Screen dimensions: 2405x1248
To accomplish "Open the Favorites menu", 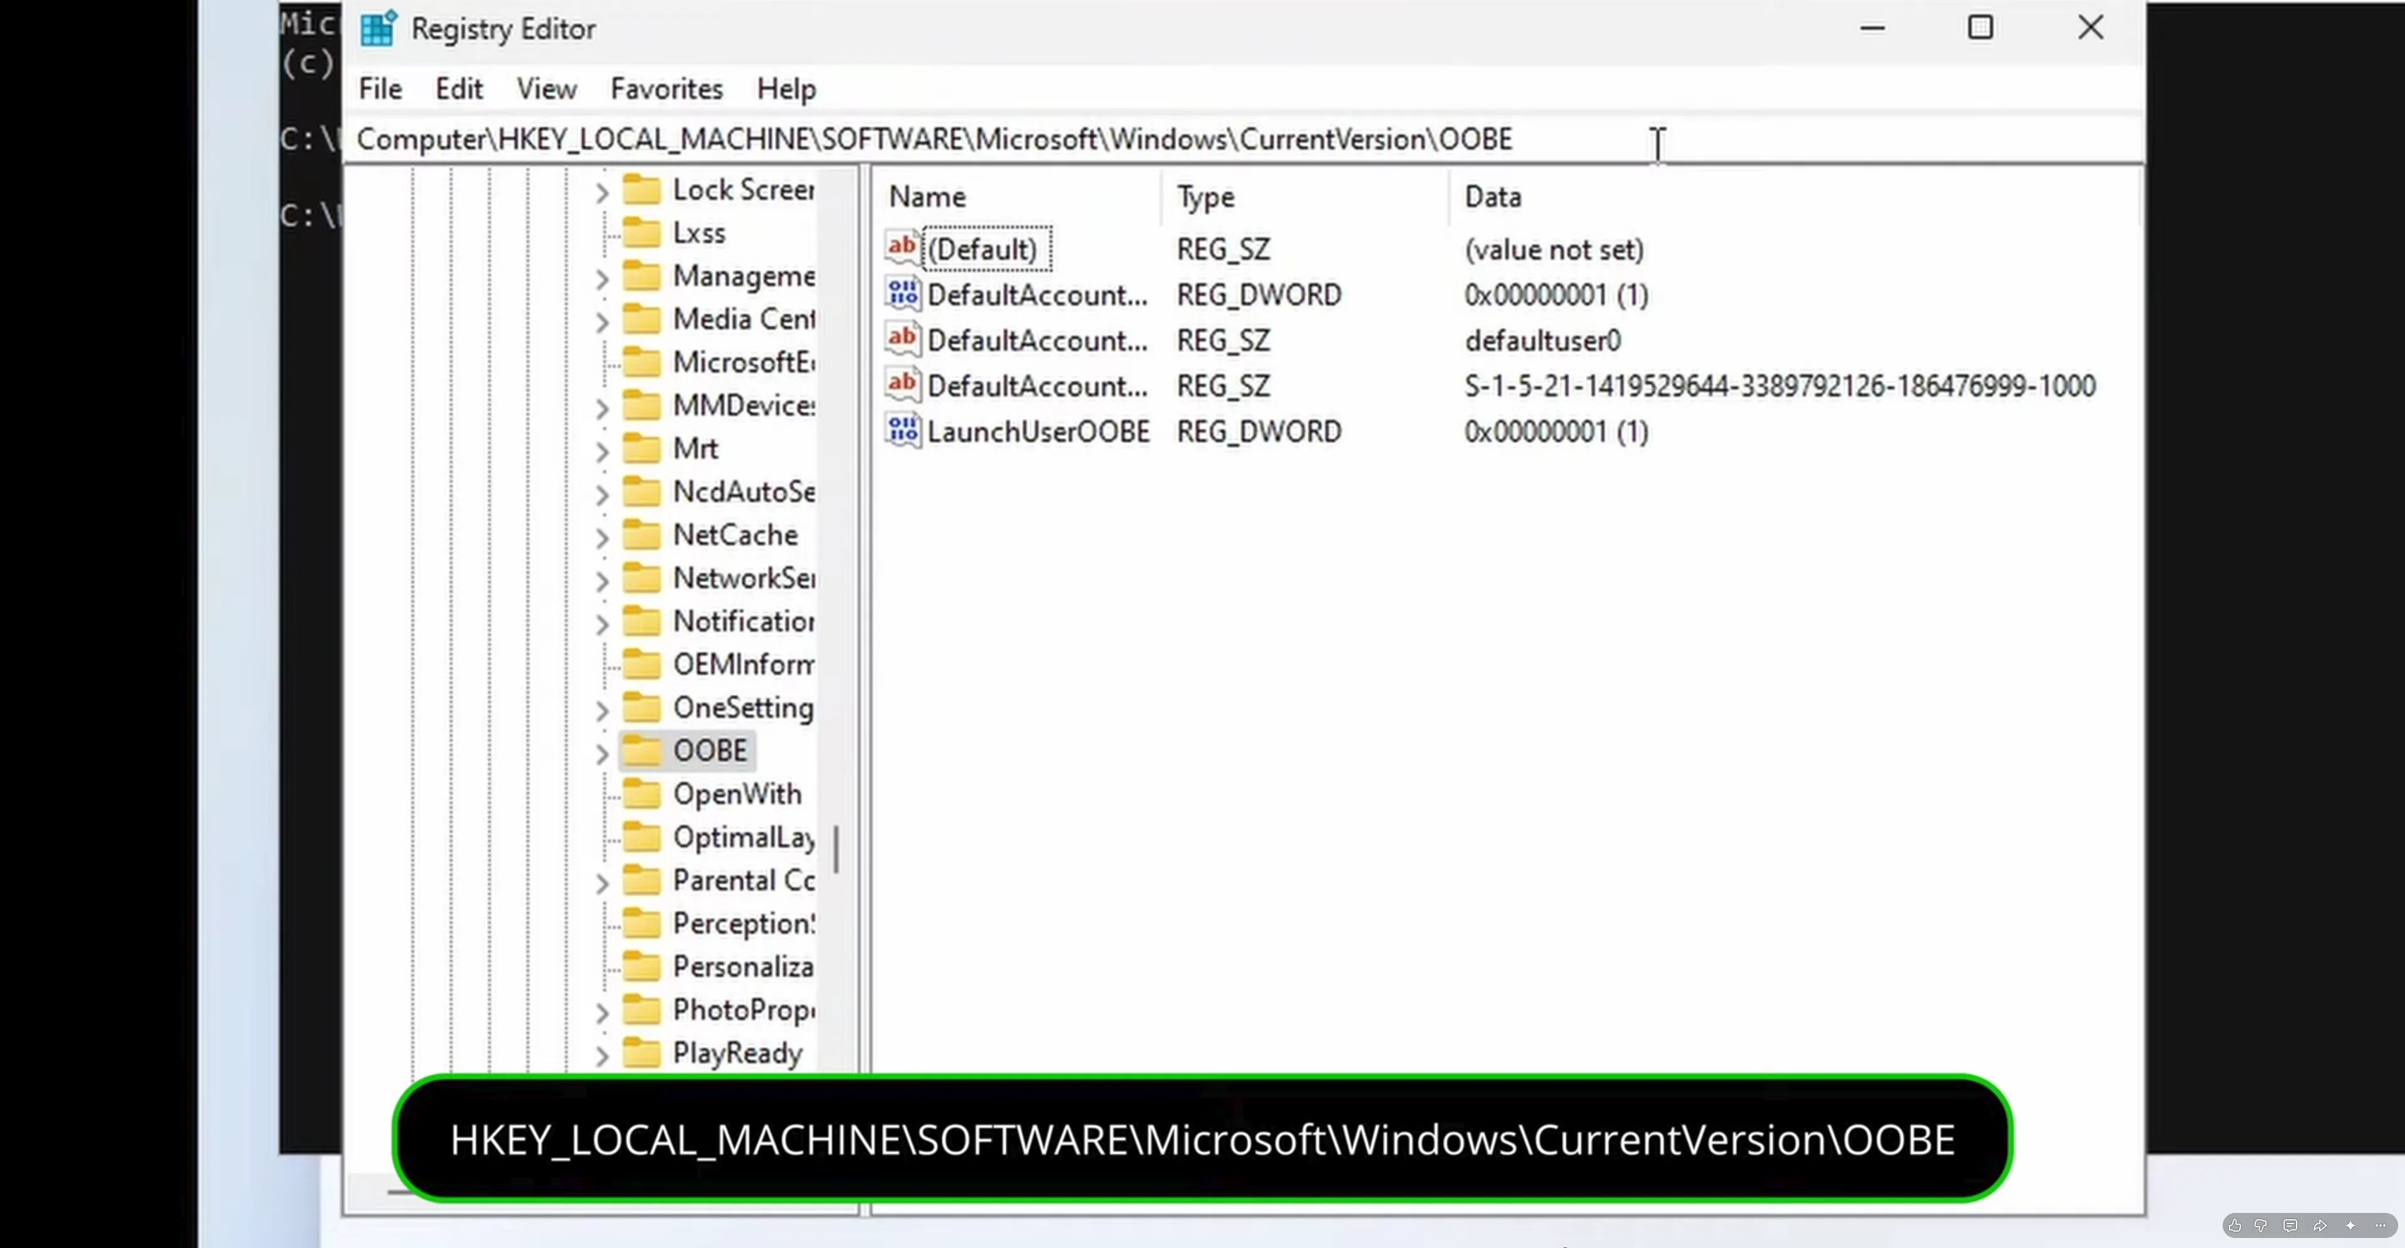I will point(667,89).
